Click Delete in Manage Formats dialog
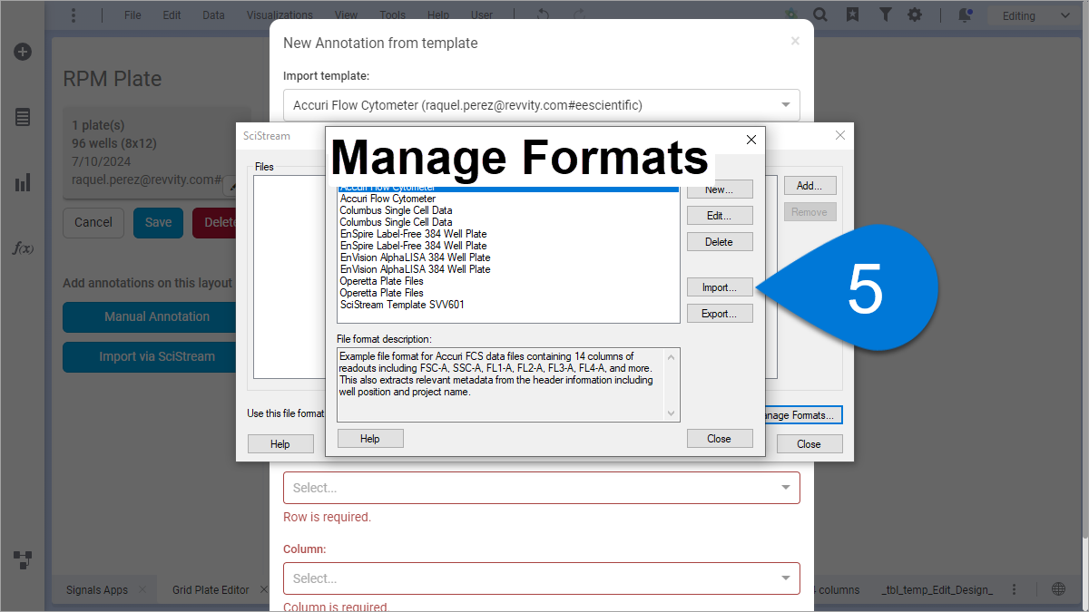 pyautogui.click(x=720, y=242)
